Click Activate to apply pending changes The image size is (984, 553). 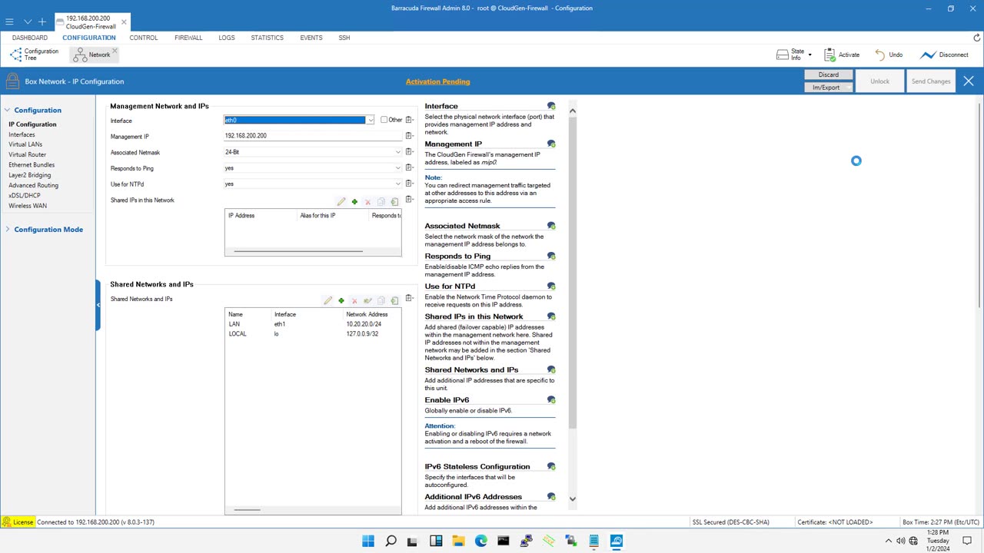pyautogui.click(x=842, y=55)
